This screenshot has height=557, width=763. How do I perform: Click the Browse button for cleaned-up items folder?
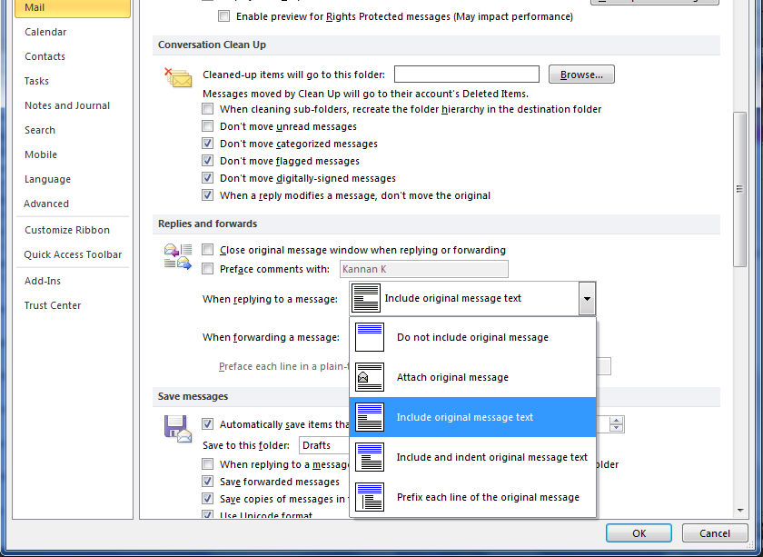click(x=580, y=74)
